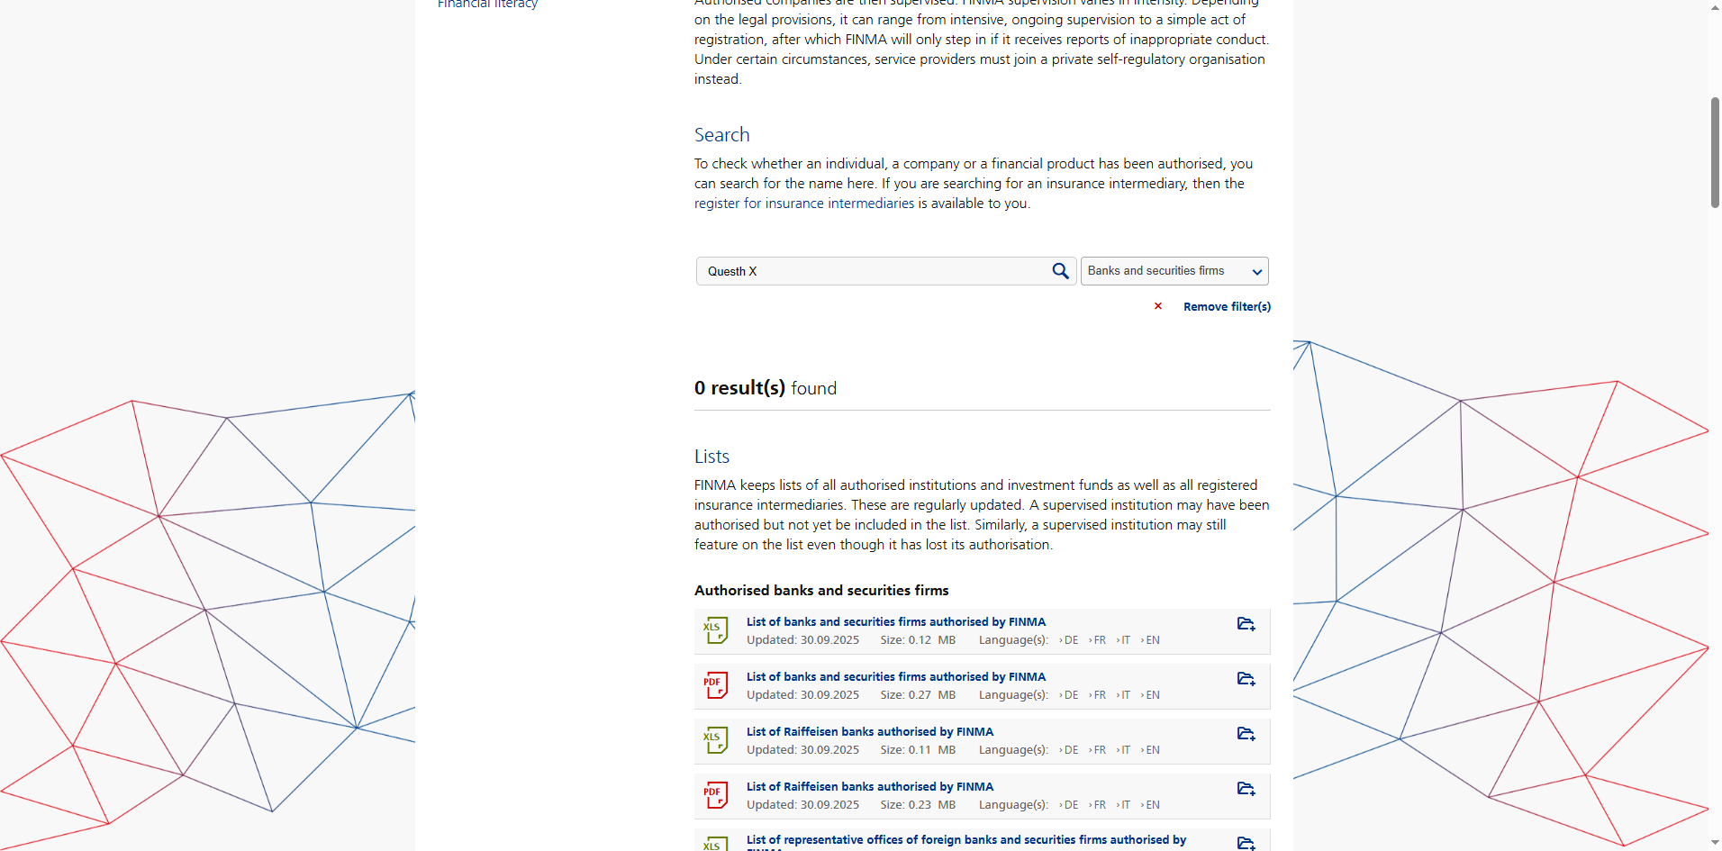Screen dimensions: 1722x851
Task: Click the red X remove-filter icon
Action: [1158, 306]
